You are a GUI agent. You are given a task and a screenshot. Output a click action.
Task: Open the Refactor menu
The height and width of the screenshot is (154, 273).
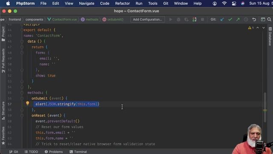click(122, 3)
